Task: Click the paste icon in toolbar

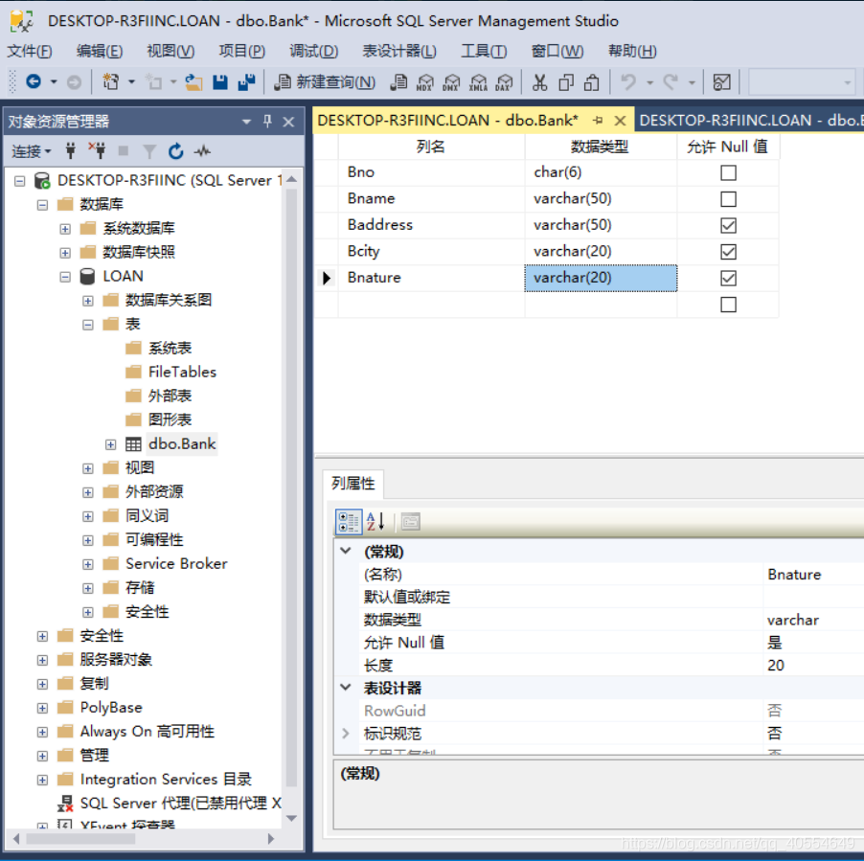Action: point(592,82)
